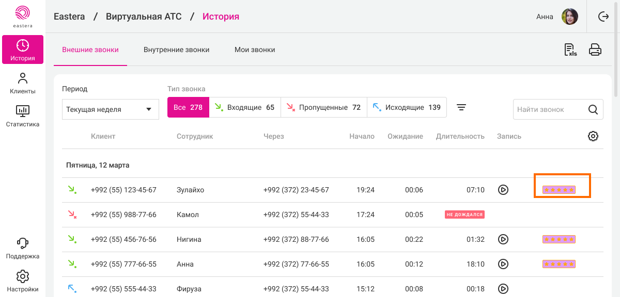
Task: Print the call history
Action: pyautogui.click(x=595, y=50)
